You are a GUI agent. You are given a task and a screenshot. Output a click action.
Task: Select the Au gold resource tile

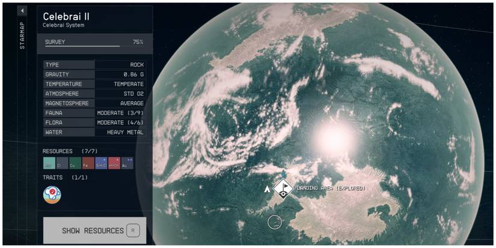tap(127, 163)
